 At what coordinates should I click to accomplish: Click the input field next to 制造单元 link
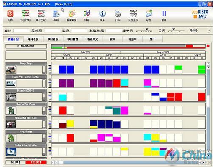point(114,31)
